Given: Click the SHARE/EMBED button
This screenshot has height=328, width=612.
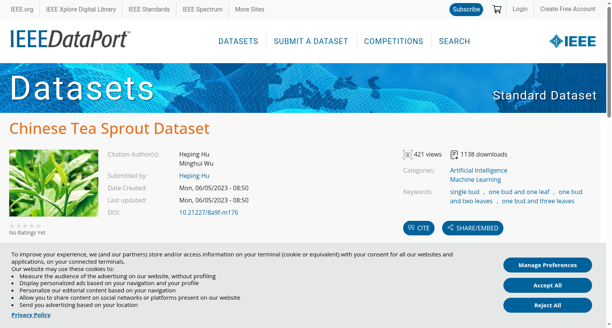Looking at the screenshot, I should pyautogui.click(x=473, y=228).
